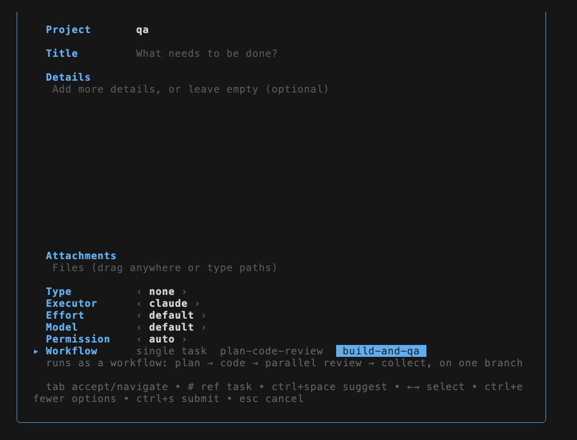Click the right chevron of Model default
The width and height of the screenshot is (577, 440).
[204, 328]
